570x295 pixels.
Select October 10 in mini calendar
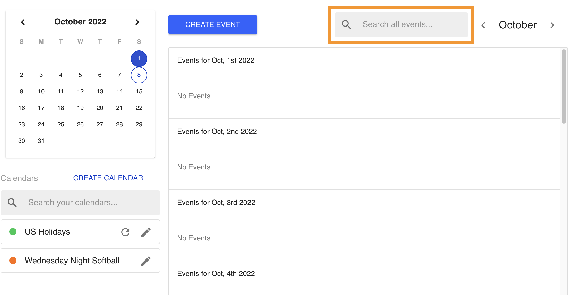(41, 92)
